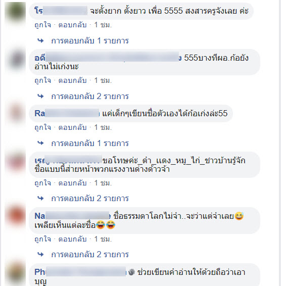Viewport: 281px width, 286px height.
Task: Like the Ra comment with ถูกใจ
Action: (42, 127)
